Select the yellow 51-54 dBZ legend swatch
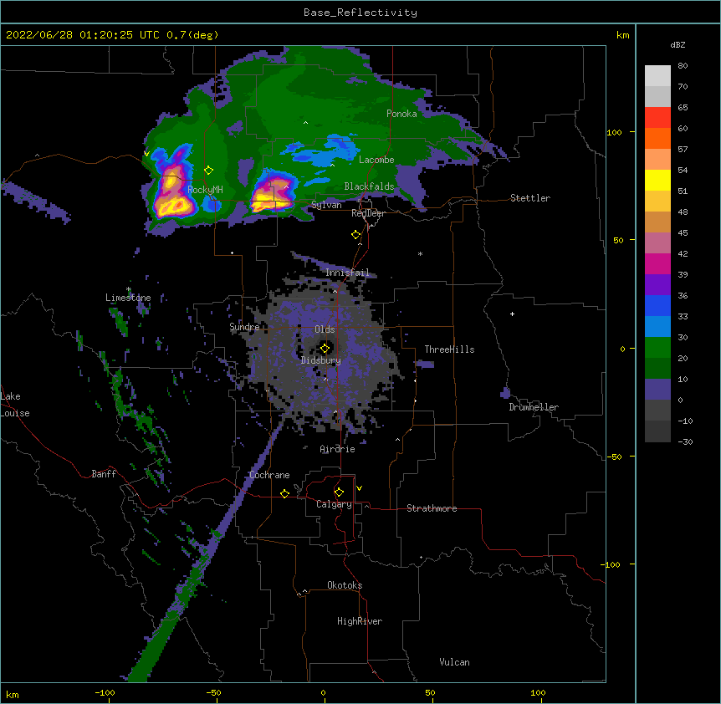The height and width of the screenshot is (704, 721). click(x=657, y=180)
